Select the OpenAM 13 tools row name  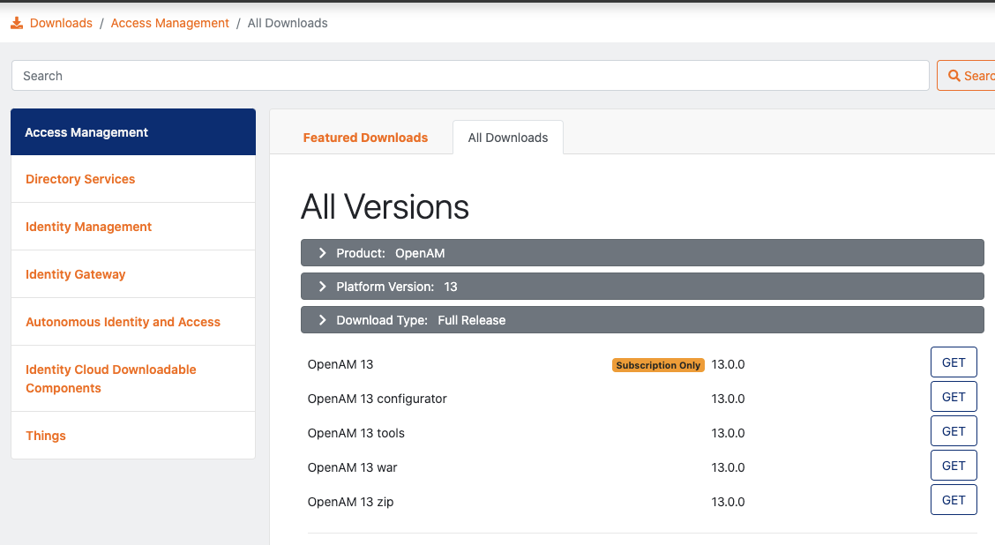(356, 433)
